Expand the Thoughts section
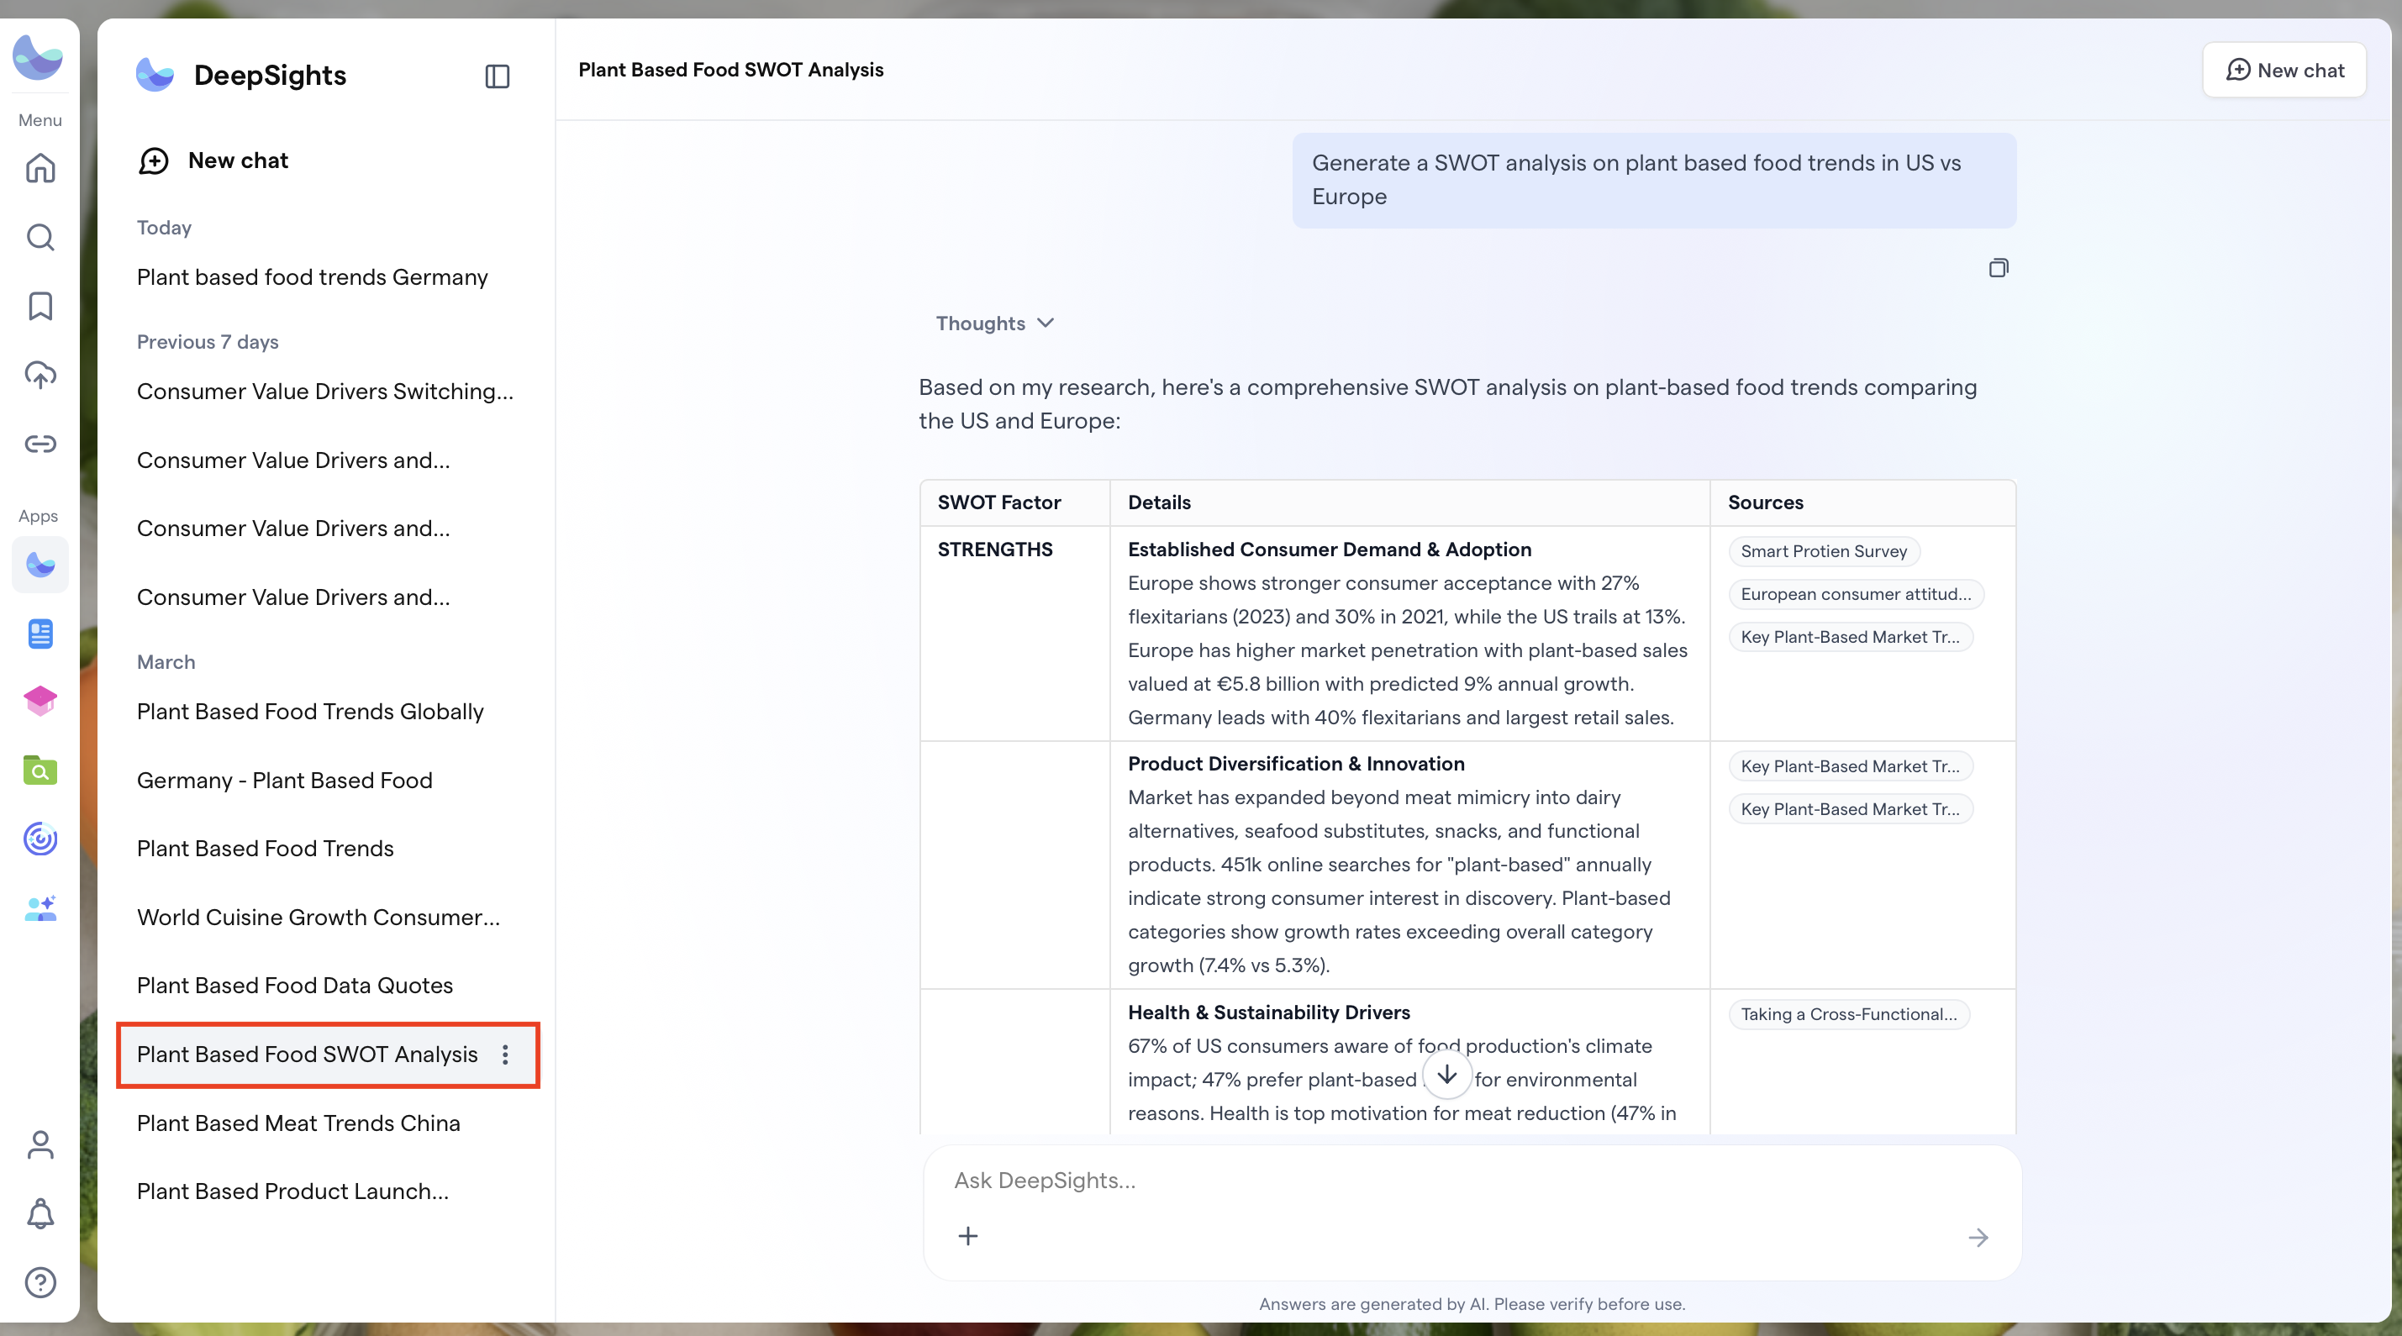Image resolution: width=2402 pixels, height=1336 pixels. point(994,323)
